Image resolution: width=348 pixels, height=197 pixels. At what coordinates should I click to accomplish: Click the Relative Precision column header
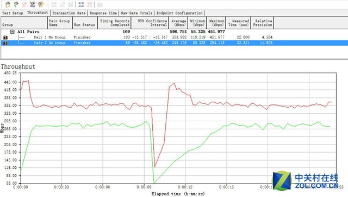point(262,23)
